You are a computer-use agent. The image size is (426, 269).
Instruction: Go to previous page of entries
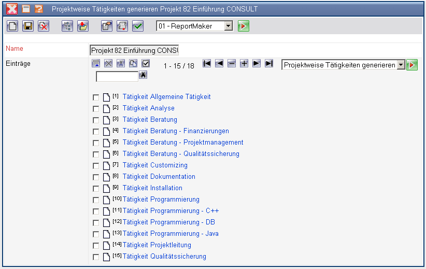click(x=219, y=63)
